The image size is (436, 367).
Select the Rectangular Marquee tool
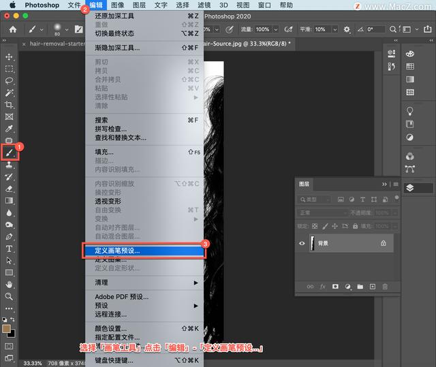(x=9, y=69)
